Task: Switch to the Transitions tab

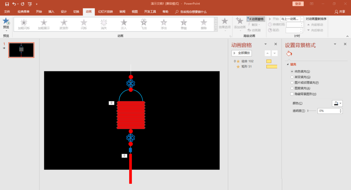Action: click(x=76, y=12)
